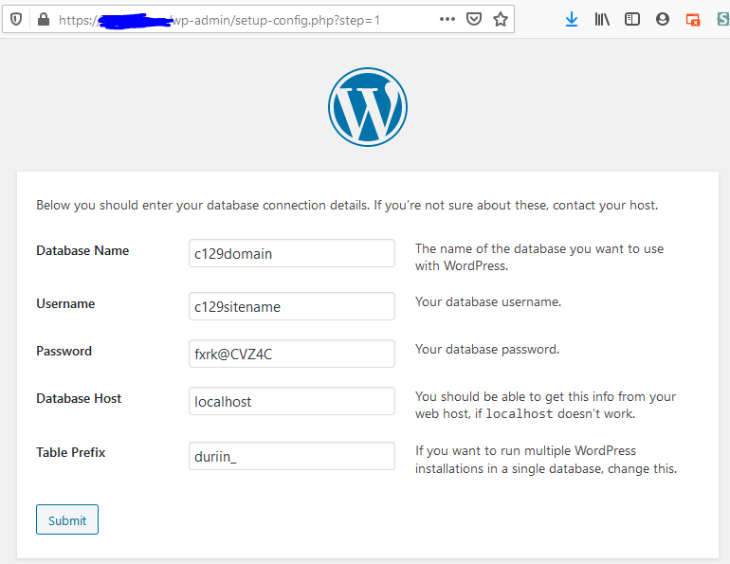This screenshot has width=730, height=564.
Task: Open the Firefox downloads arrow
Action: click(572, 19)
